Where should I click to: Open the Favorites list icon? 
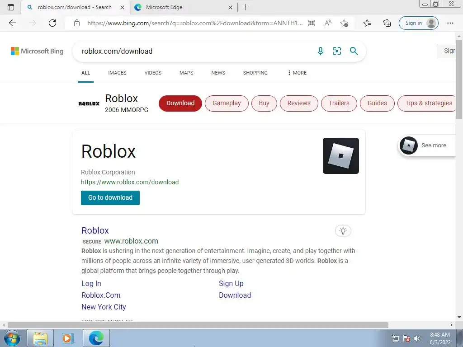367,23
